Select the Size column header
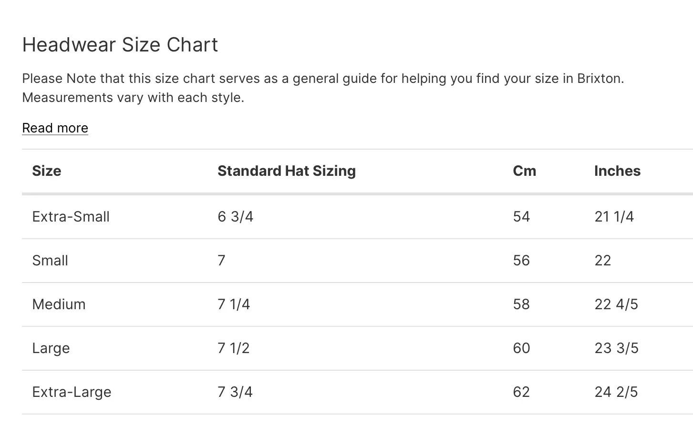 tap(47, 171)
